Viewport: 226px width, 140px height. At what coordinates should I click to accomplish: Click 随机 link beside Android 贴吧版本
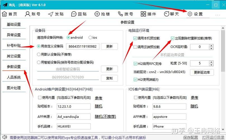pos(98,106)
